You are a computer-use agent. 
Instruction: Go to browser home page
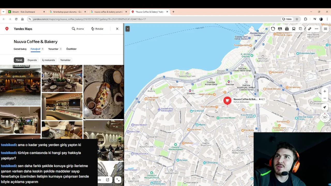click(x=22, y=19)
